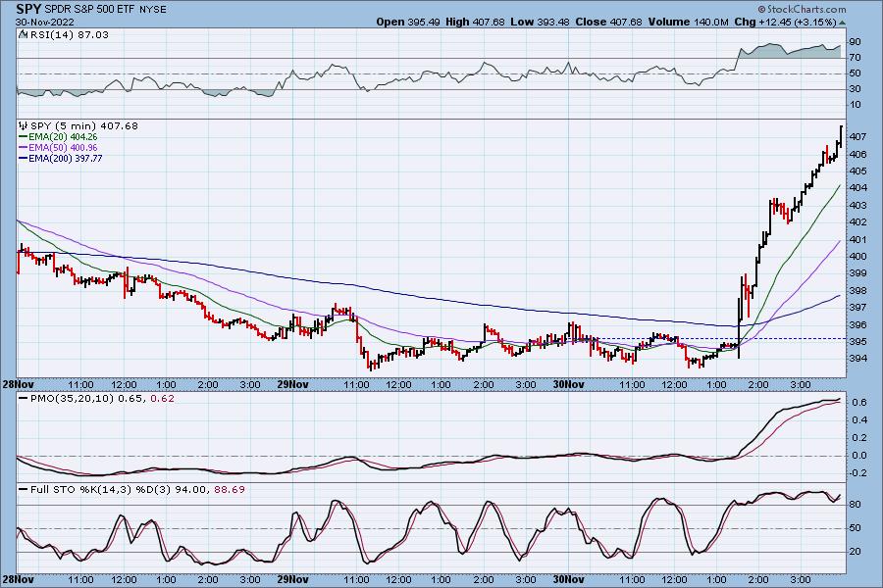Click the 20 level on the stochastic axis
The width and height of the screenshot is (883, 588).
pyautogui.click(x=856, y=552)
